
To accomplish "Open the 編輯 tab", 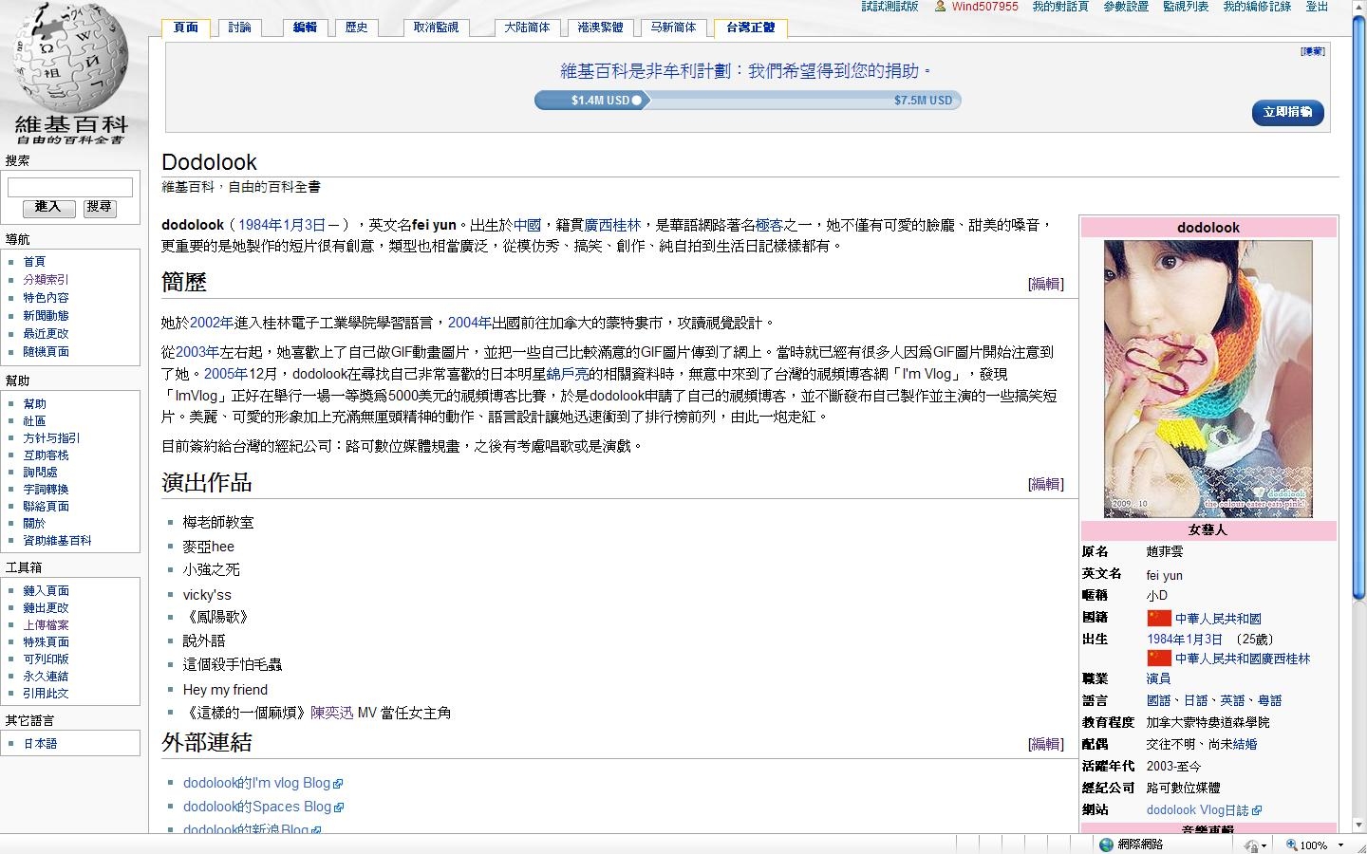I will 305,28.
